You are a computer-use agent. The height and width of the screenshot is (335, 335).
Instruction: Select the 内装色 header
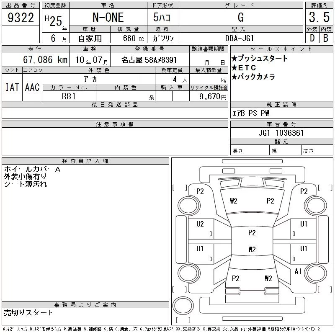pyautogui.click(x=125, y=88)
